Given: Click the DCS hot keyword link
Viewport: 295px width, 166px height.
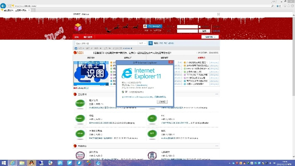Looking at the screenshot, I should tap(161, 43).
